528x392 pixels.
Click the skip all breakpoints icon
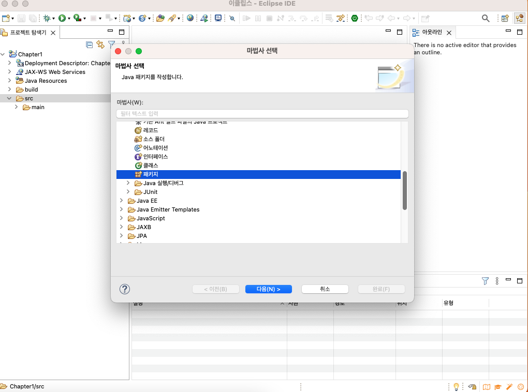[232, 18]
